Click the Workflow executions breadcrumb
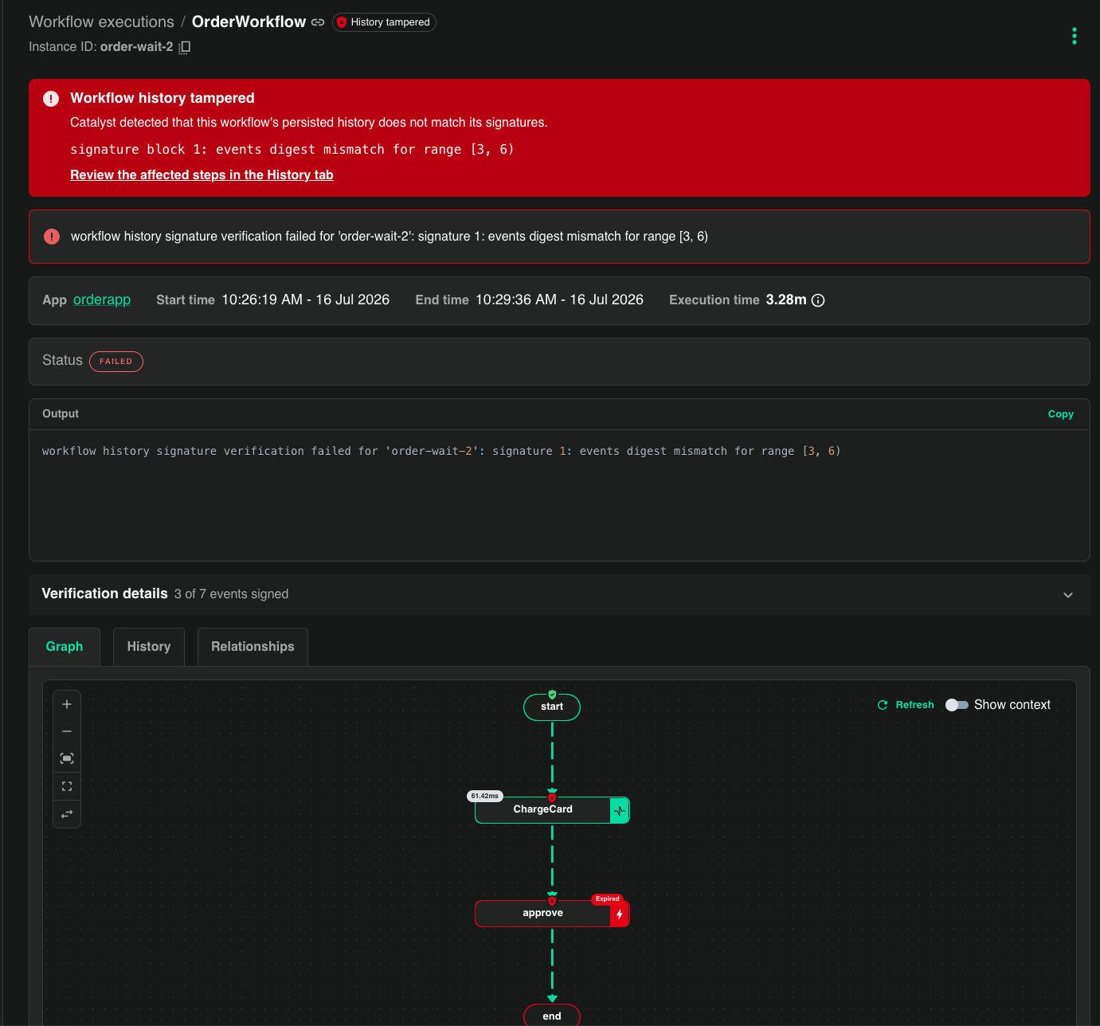The image size is (1100, 1026). (x=101, y=22)
